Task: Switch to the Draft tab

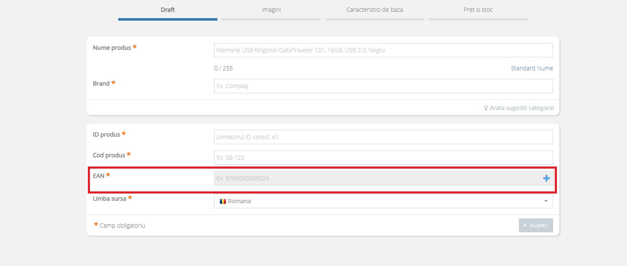Action: [168, 10]
